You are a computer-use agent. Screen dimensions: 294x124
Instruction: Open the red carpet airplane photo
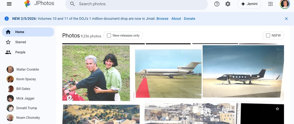tap(168, 74)
